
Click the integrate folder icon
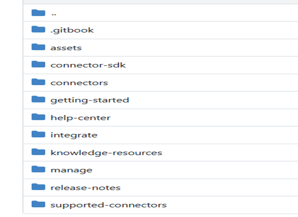[38, 135]
